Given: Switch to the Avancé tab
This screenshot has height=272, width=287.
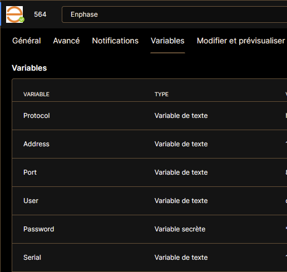Looking at the screenshot, I should [66, 41].
